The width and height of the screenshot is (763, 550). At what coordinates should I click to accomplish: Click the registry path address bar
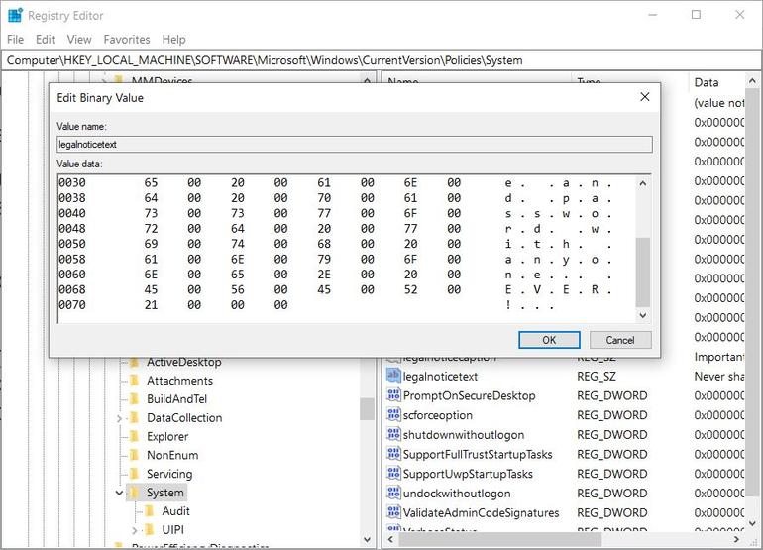coord(381,60)
